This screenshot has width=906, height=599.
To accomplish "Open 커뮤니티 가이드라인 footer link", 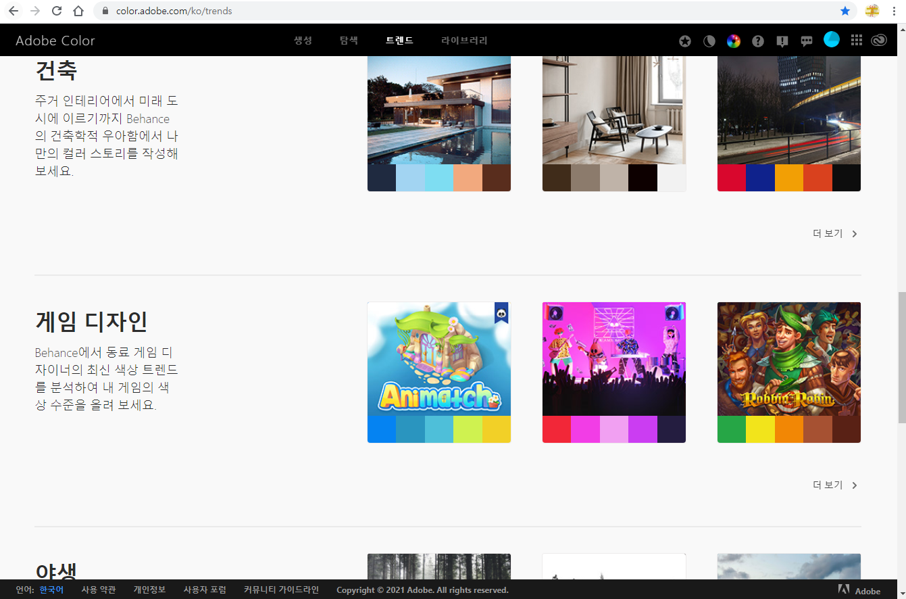I will [x=281, y=590].
